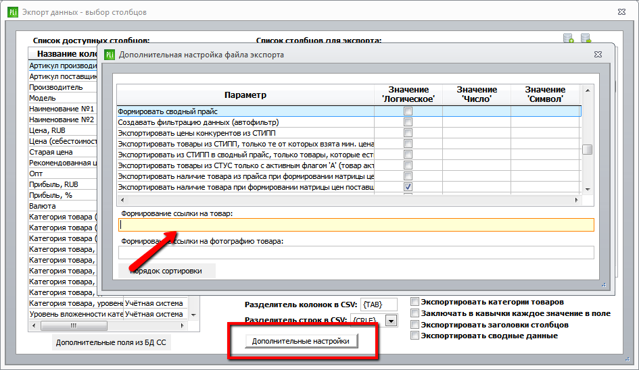The height and width of the screenshot is (370, 639).
Task: Toggle checkbox for 'Экспортировать из СТИПП в сводный прайс'
Action: (408, 154)
